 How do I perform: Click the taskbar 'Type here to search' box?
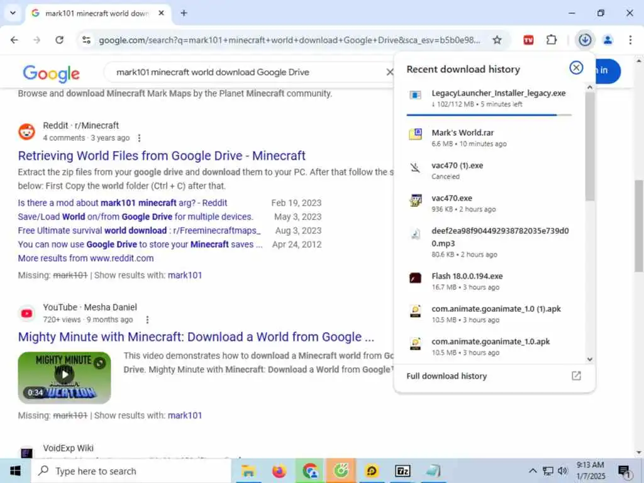(x=131, y=470)
